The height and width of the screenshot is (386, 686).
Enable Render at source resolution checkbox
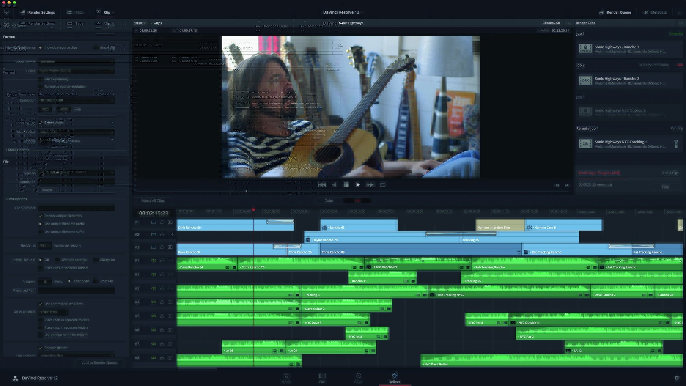[x=40, y=86]
